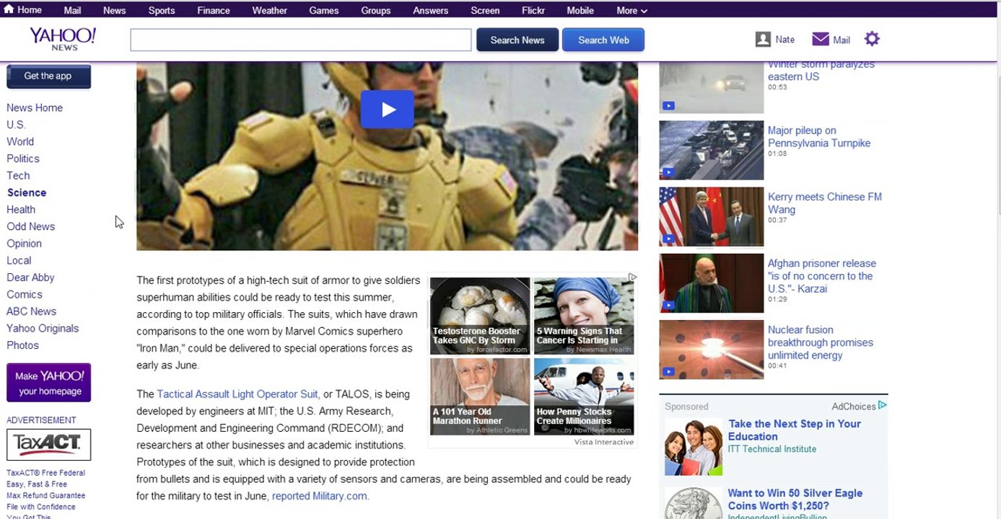Screen dimensions: 1001x519
Task: Open ITT Technical Institute link
Action: (x=772, y=449)
